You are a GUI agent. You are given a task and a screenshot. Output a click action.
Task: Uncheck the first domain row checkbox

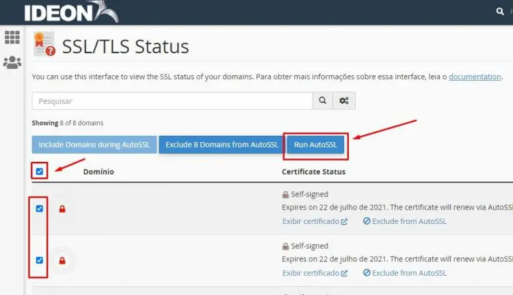pyautogui.click(x=40, y=209)
